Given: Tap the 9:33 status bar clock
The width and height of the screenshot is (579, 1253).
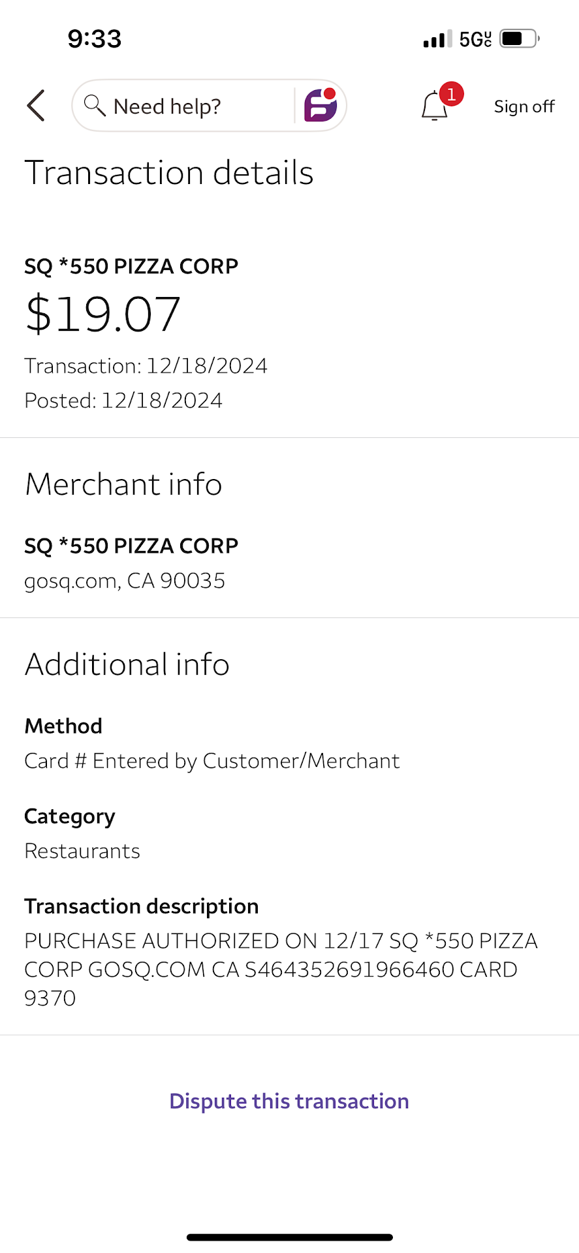Looking at the screenshot, I should [95, 39].
